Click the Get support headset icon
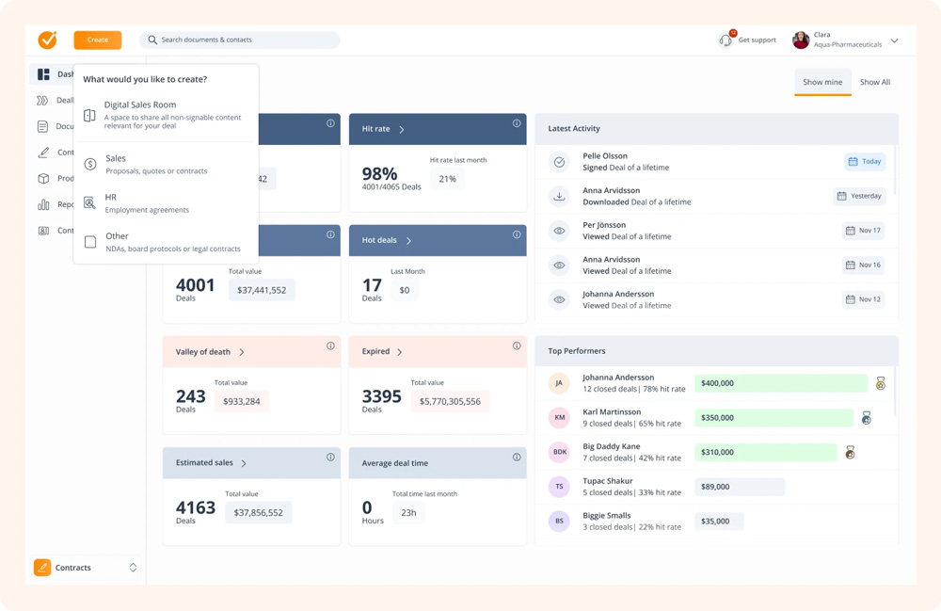 pos(726,40)
